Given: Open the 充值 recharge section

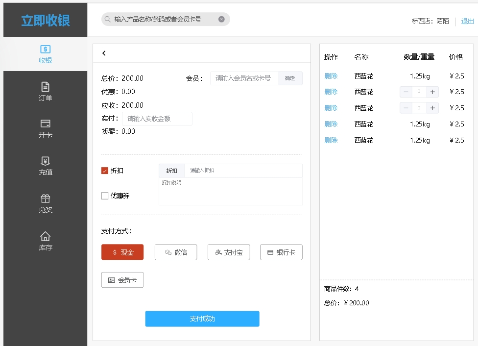Looking at the screenshot, I should click(45, 166).
